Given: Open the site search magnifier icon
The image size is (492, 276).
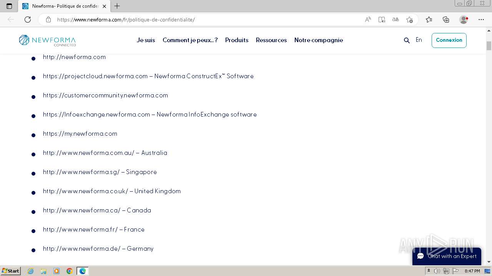Looking at the screenshot, I should click(x=407, y=40).
